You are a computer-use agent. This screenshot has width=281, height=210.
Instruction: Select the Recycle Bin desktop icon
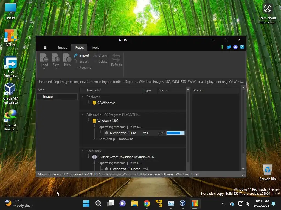267,172
